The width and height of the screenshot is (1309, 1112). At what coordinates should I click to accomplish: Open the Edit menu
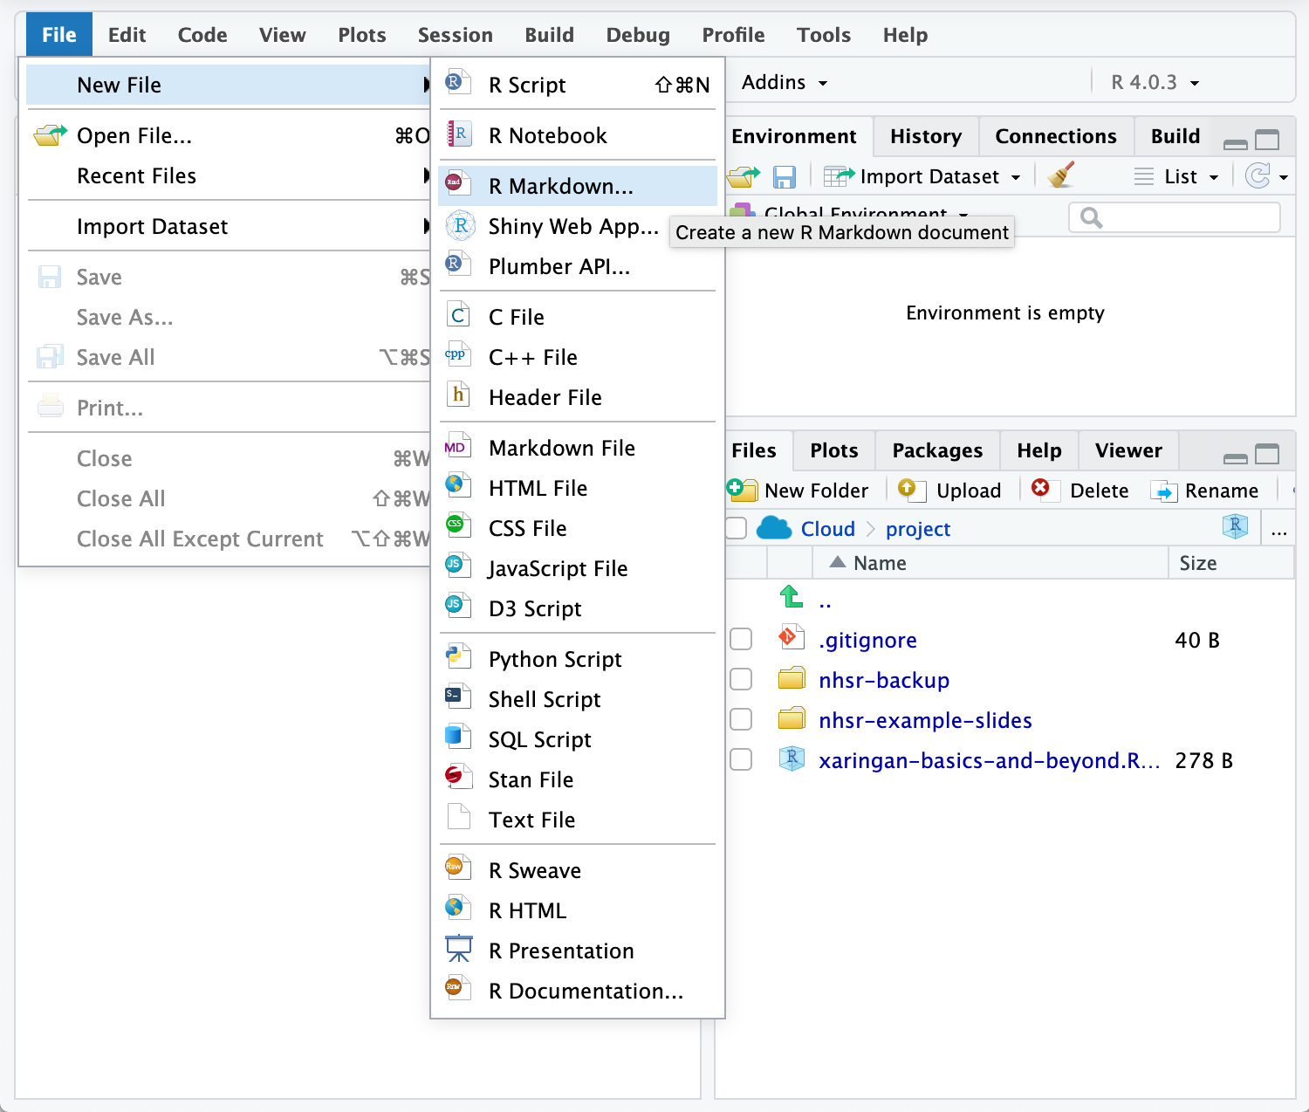coord(127,35)
